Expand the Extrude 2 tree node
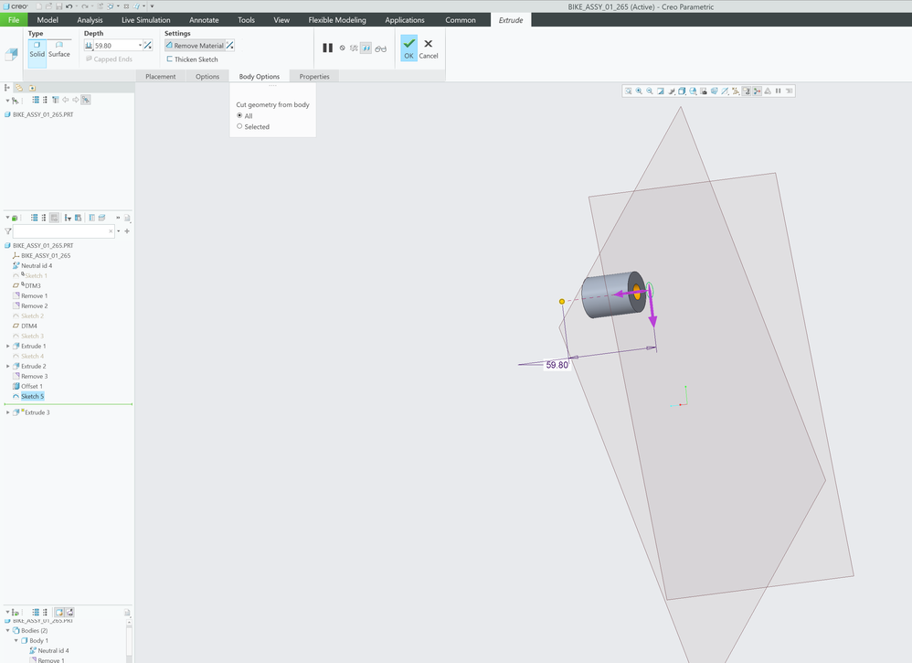Screen dimensions: 912x663 8,367
